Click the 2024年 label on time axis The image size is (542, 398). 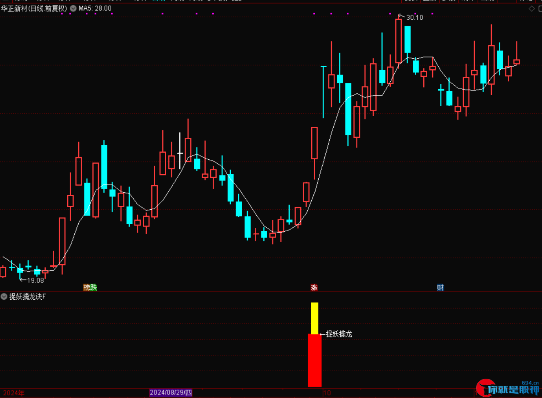pyautogui.click(x=14, y=393)
